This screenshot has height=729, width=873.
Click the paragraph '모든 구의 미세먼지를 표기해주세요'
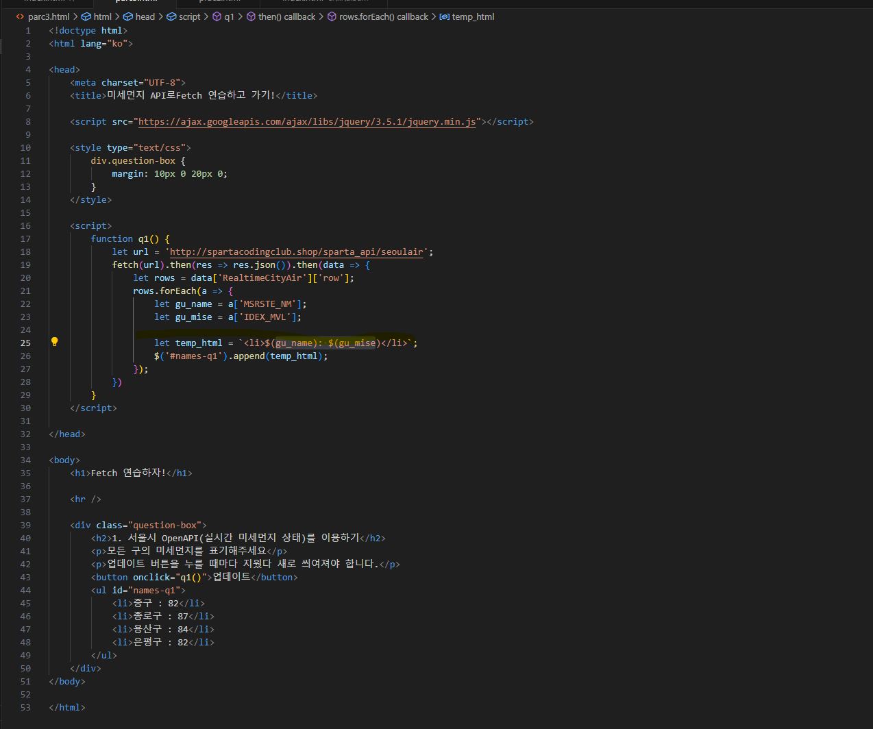186,551
